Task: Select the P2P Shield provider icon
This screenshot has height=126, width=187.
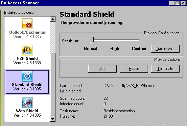Action: pyautogui.click(x=27, y=50)
